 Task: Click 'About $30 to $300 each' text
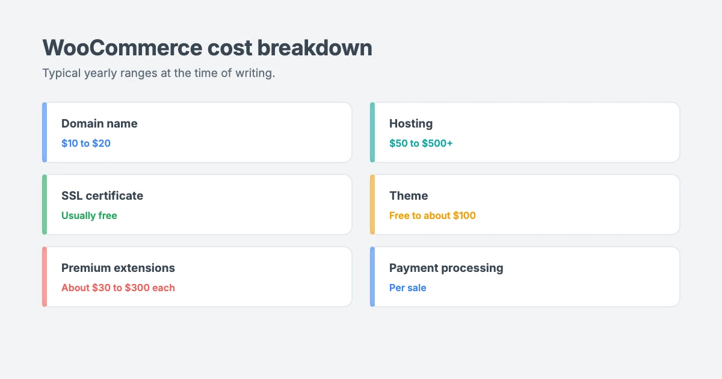coord(118,288)
